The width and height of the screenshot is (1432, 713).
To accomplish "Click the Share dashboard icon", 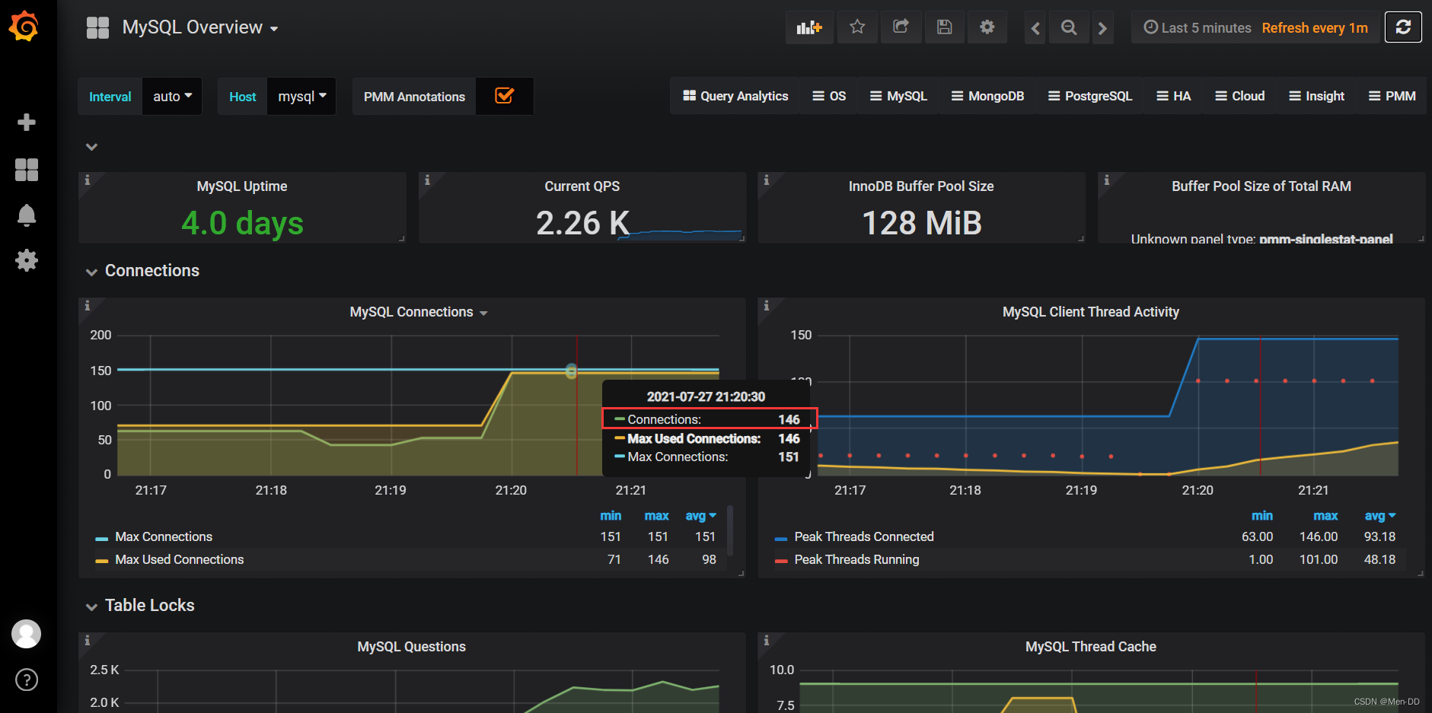I will [x=901, y=27].
